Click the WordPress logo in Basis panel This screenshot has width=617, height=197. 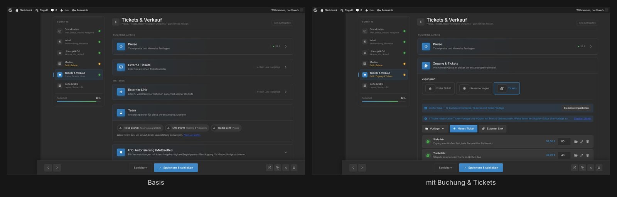tap(10, 10)
